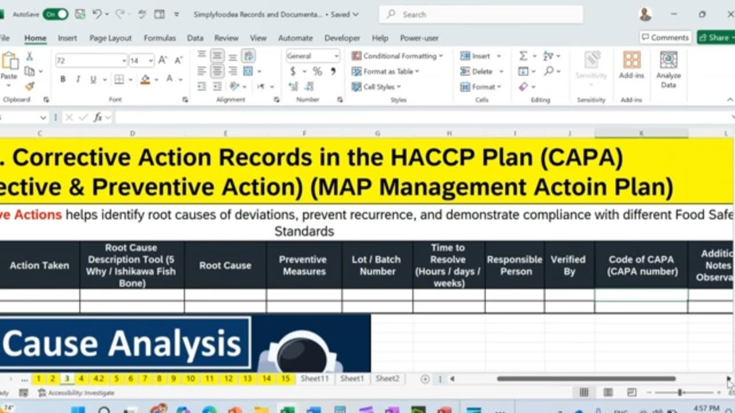Click the Windows Start button

pyautogui.click(x=78, y=409)
